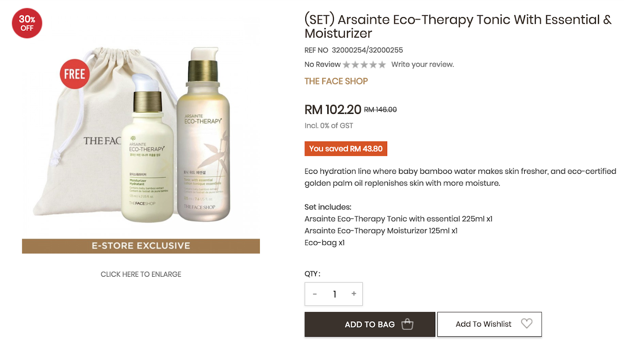Click the product title heading

tap(458, 26)
